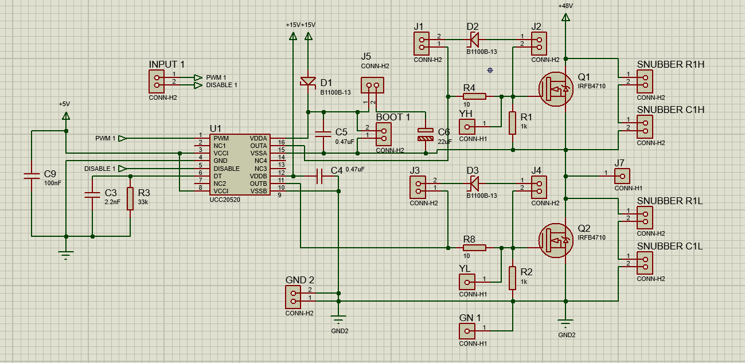745x363 pixels.
Task: Select the C4 0.47uF capacitor
Action: 321,176
